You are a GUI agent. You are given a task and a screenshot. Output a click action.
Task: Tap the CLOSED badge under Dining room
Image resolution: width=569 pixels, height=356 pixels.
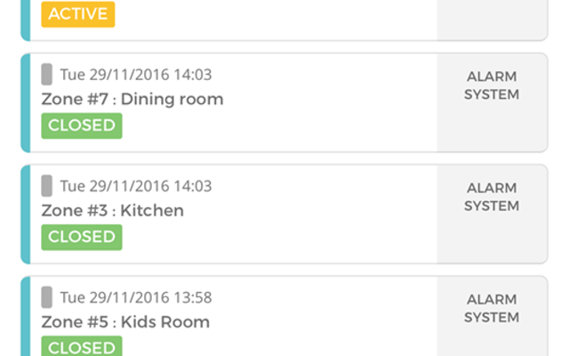[81, 125]
